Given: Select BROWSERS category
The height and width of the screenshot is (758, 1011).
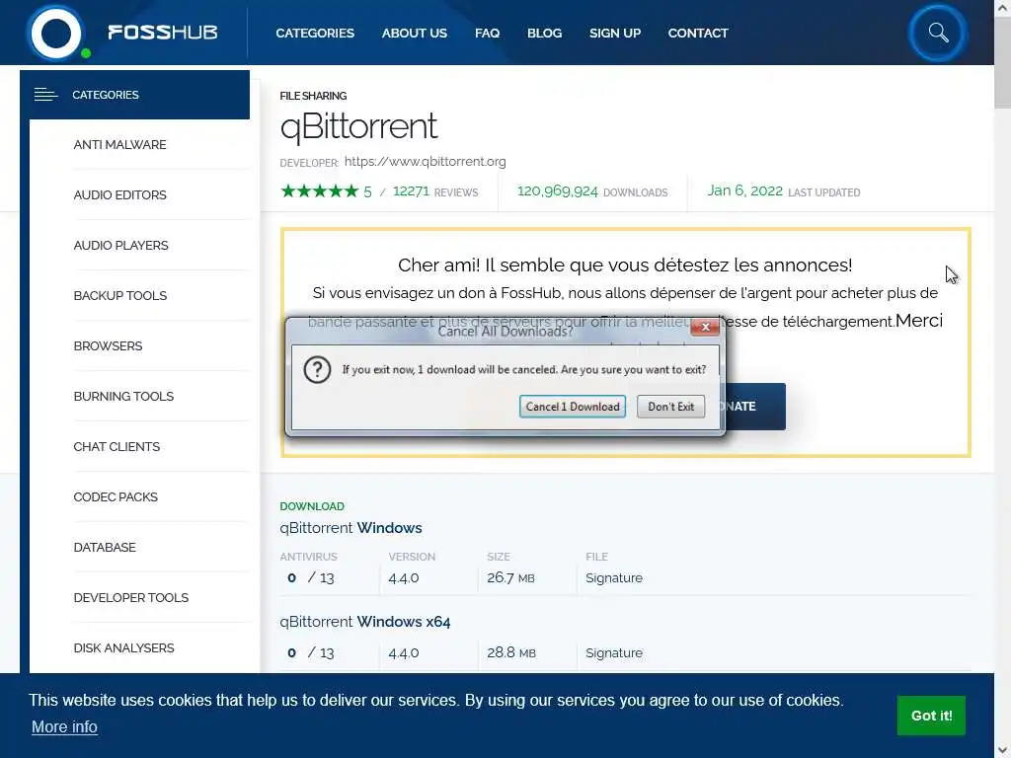Looking at the screenshot, I should point(108,345).
